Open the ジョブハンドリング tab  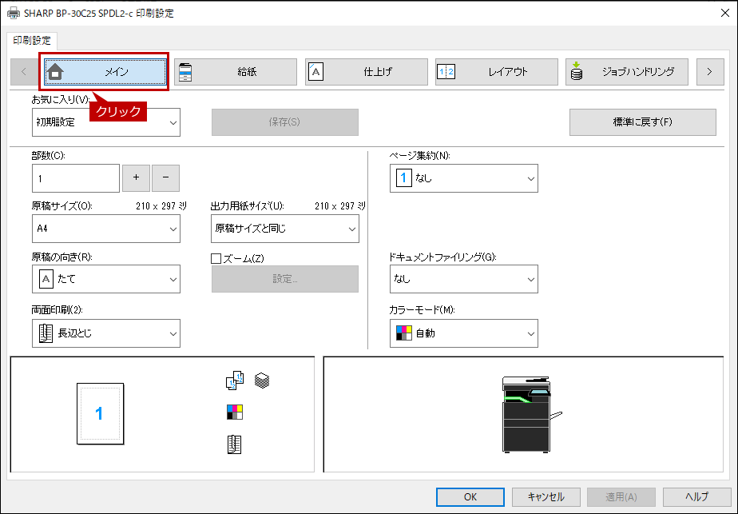(627, 72)
